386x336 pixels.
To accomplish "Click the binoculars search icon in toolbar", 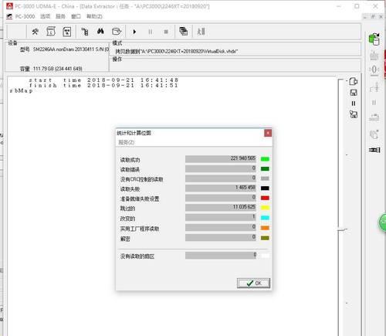I will [x=100, y=32].
